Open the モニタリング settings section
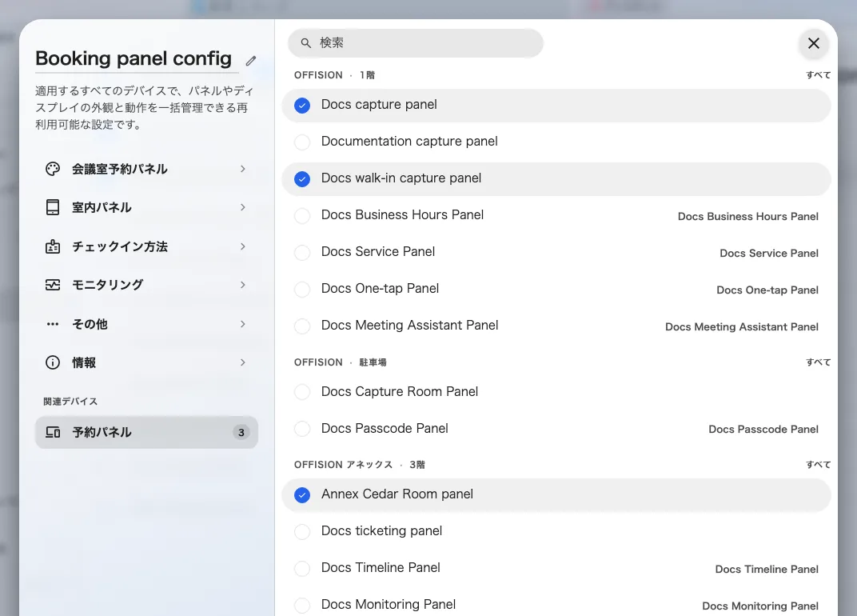The image size is (857, 616). (146, 285)
